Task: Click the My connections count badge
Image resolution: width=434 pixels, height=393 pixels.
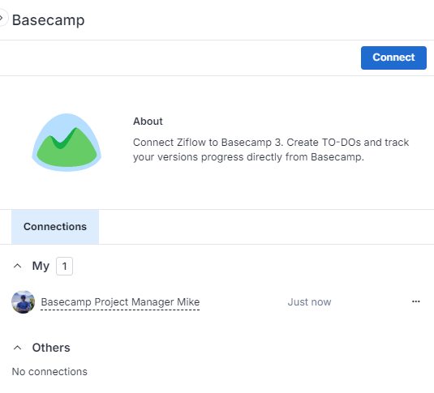Action: click(x=64, y=266)
